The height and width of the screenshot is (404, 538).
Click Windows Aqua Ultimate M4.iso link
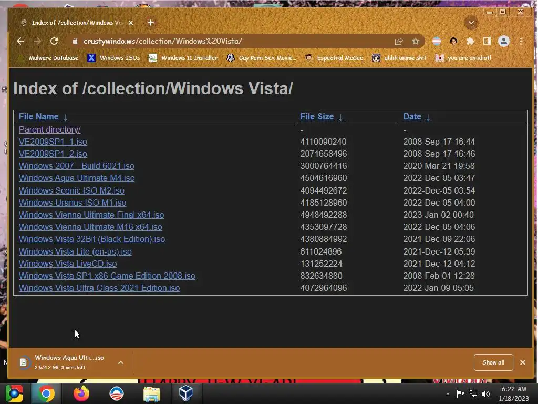77,178
